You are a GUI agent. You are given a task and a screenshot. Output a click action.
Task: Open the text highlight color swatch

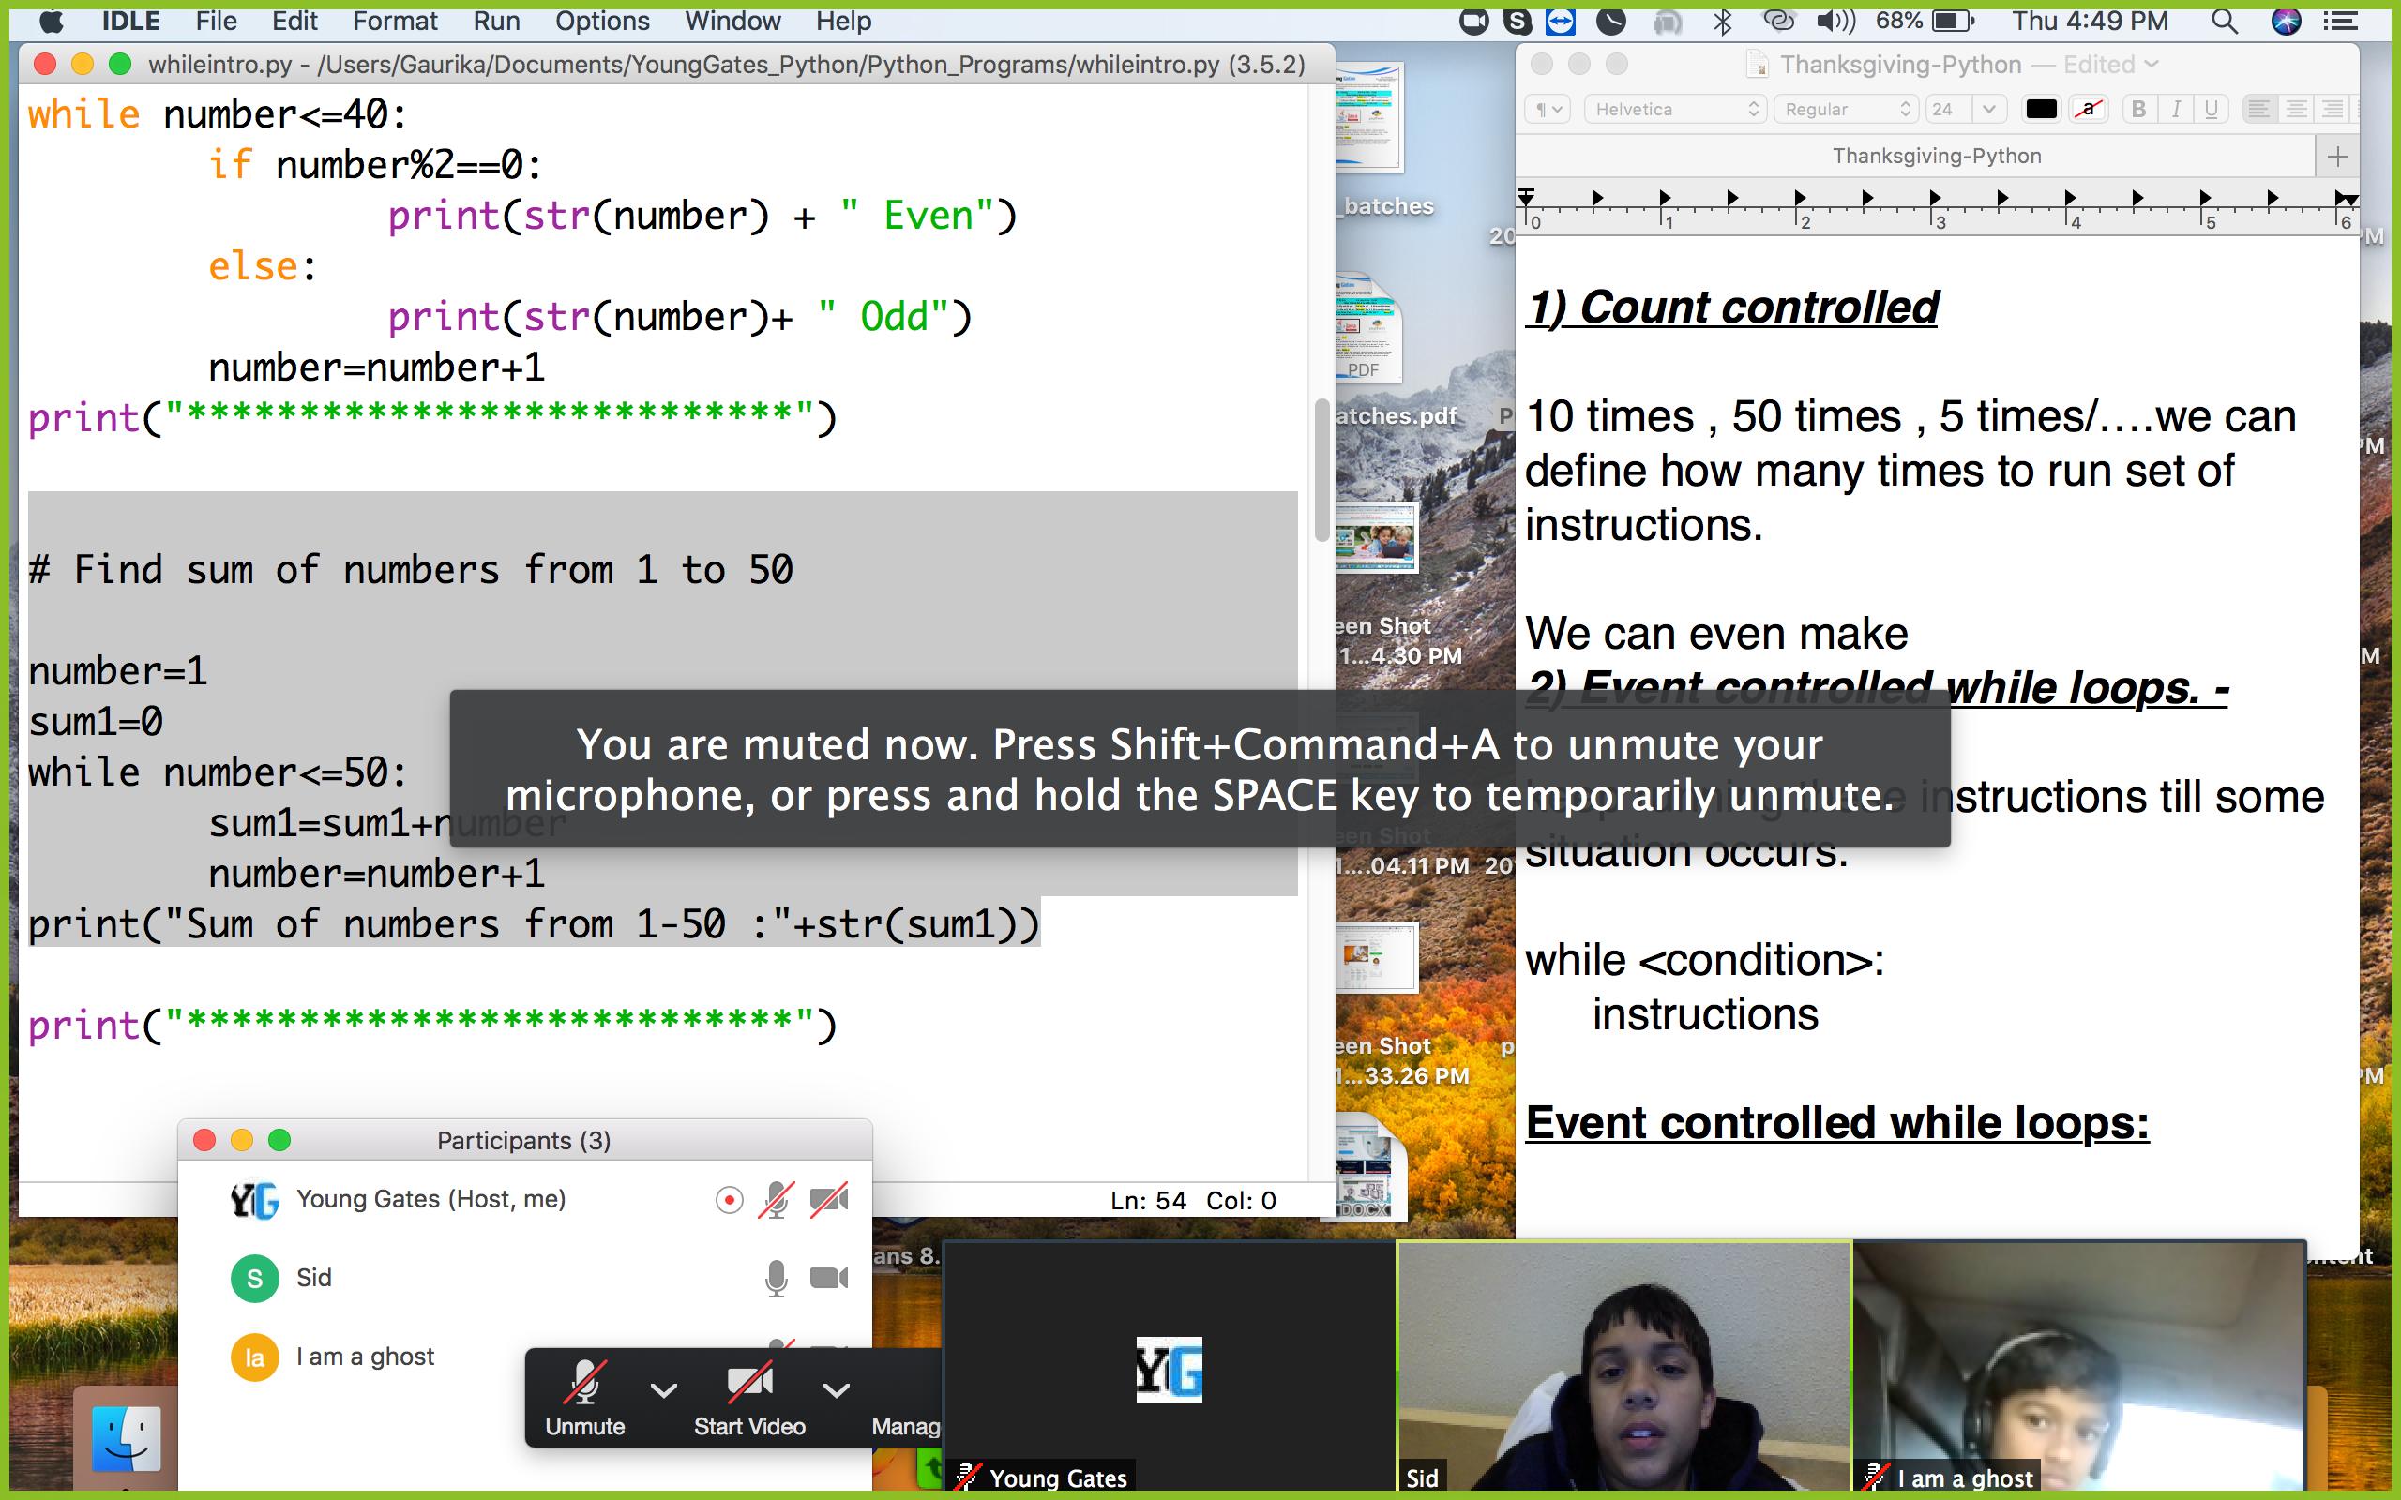(2089, 109)
